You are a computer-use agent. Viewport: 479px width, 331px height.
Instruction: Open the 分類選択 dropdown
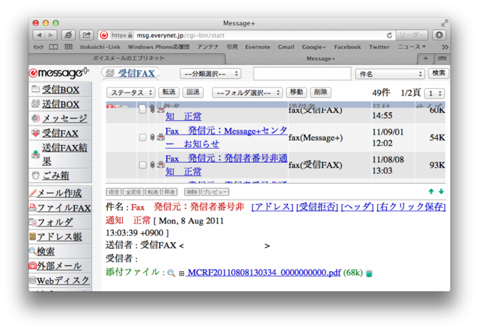(x=210, y=73)
